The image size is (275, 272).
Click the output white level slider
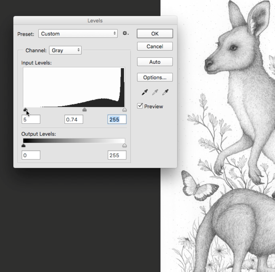tap(125, 145)
